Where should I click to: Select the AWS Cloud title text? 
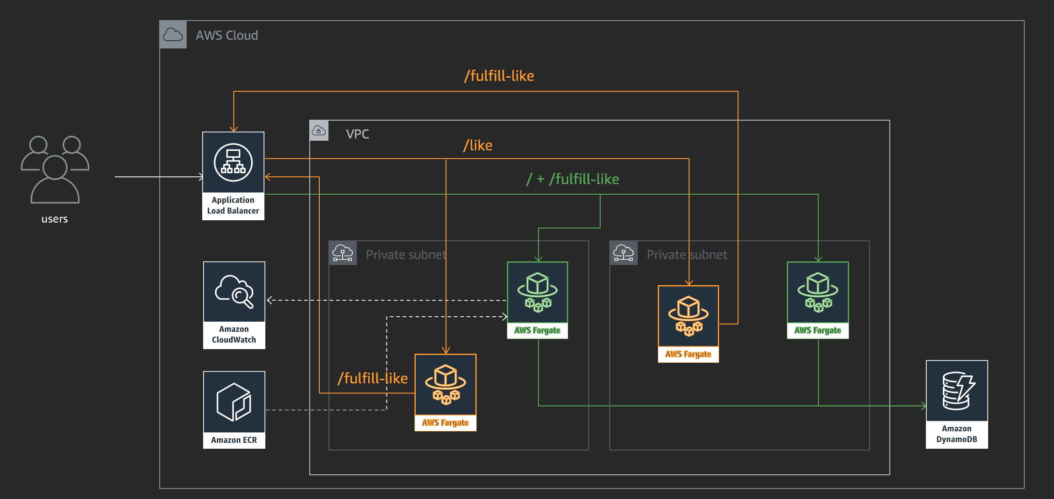point(227,35)
